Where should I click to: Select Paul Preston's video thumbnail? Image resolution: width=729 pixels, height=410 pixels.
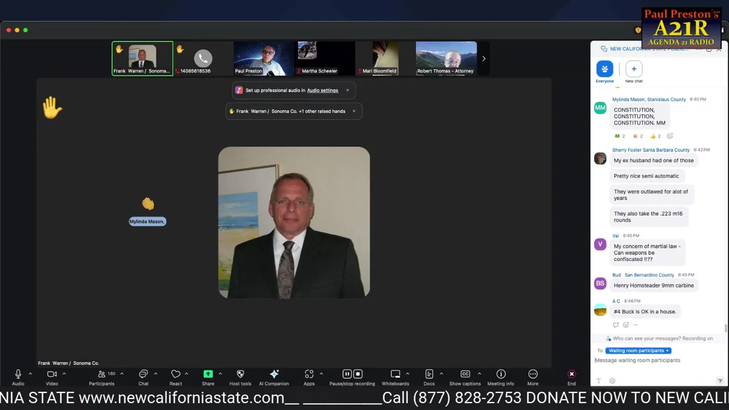click(x=263, y=58)
